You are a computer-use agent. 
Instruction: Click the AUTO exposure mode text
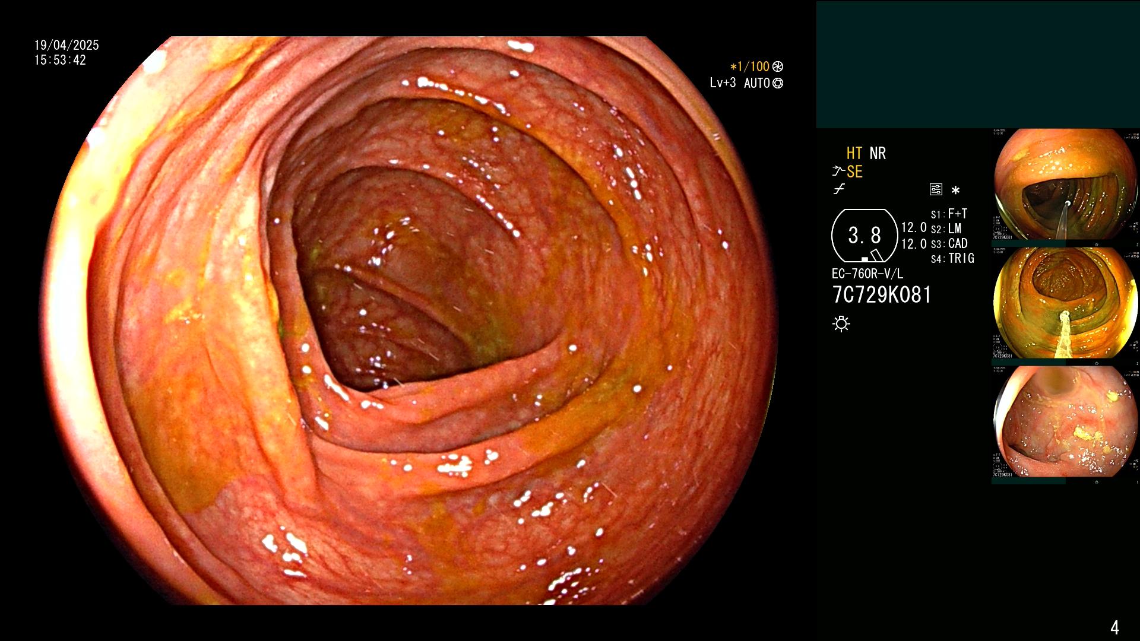pyautogui.click(x=757, y=83)
